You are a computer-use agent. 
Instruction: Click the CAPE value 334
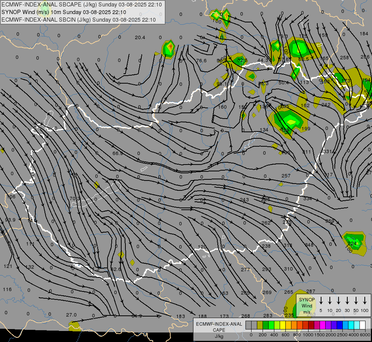(307, 198)
